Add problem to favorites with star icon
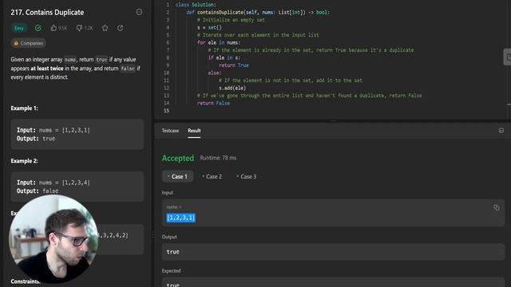The height and width of the screenshot is (287, 511). click(105, 28)
